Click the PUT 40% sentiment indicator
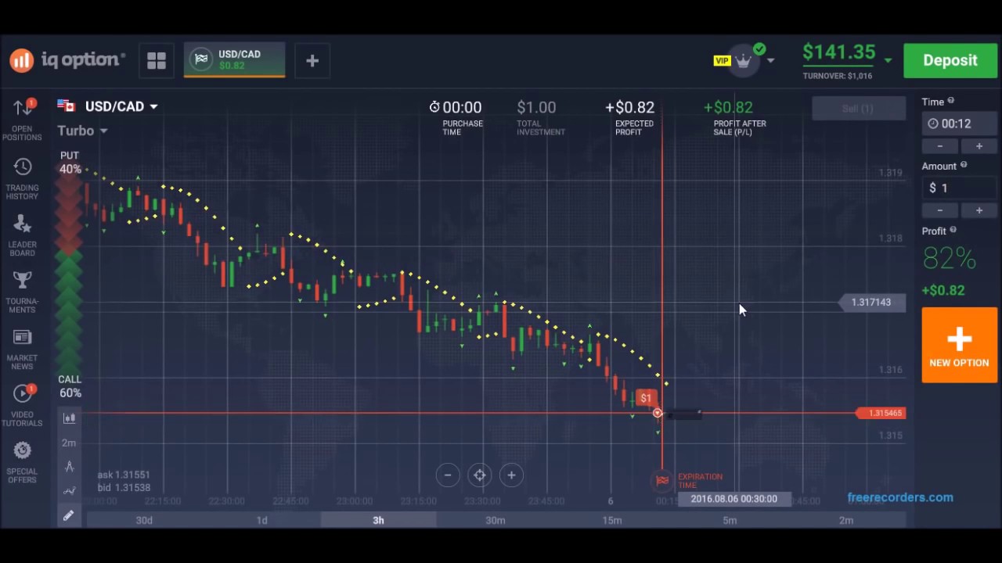This screenshot has width=1002, height=563. tap(70, 163)
